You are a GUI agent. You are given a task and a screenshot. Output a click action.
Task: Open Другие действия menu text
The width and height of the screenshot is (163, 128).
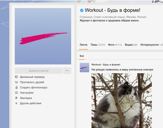[x=31, y=103]
